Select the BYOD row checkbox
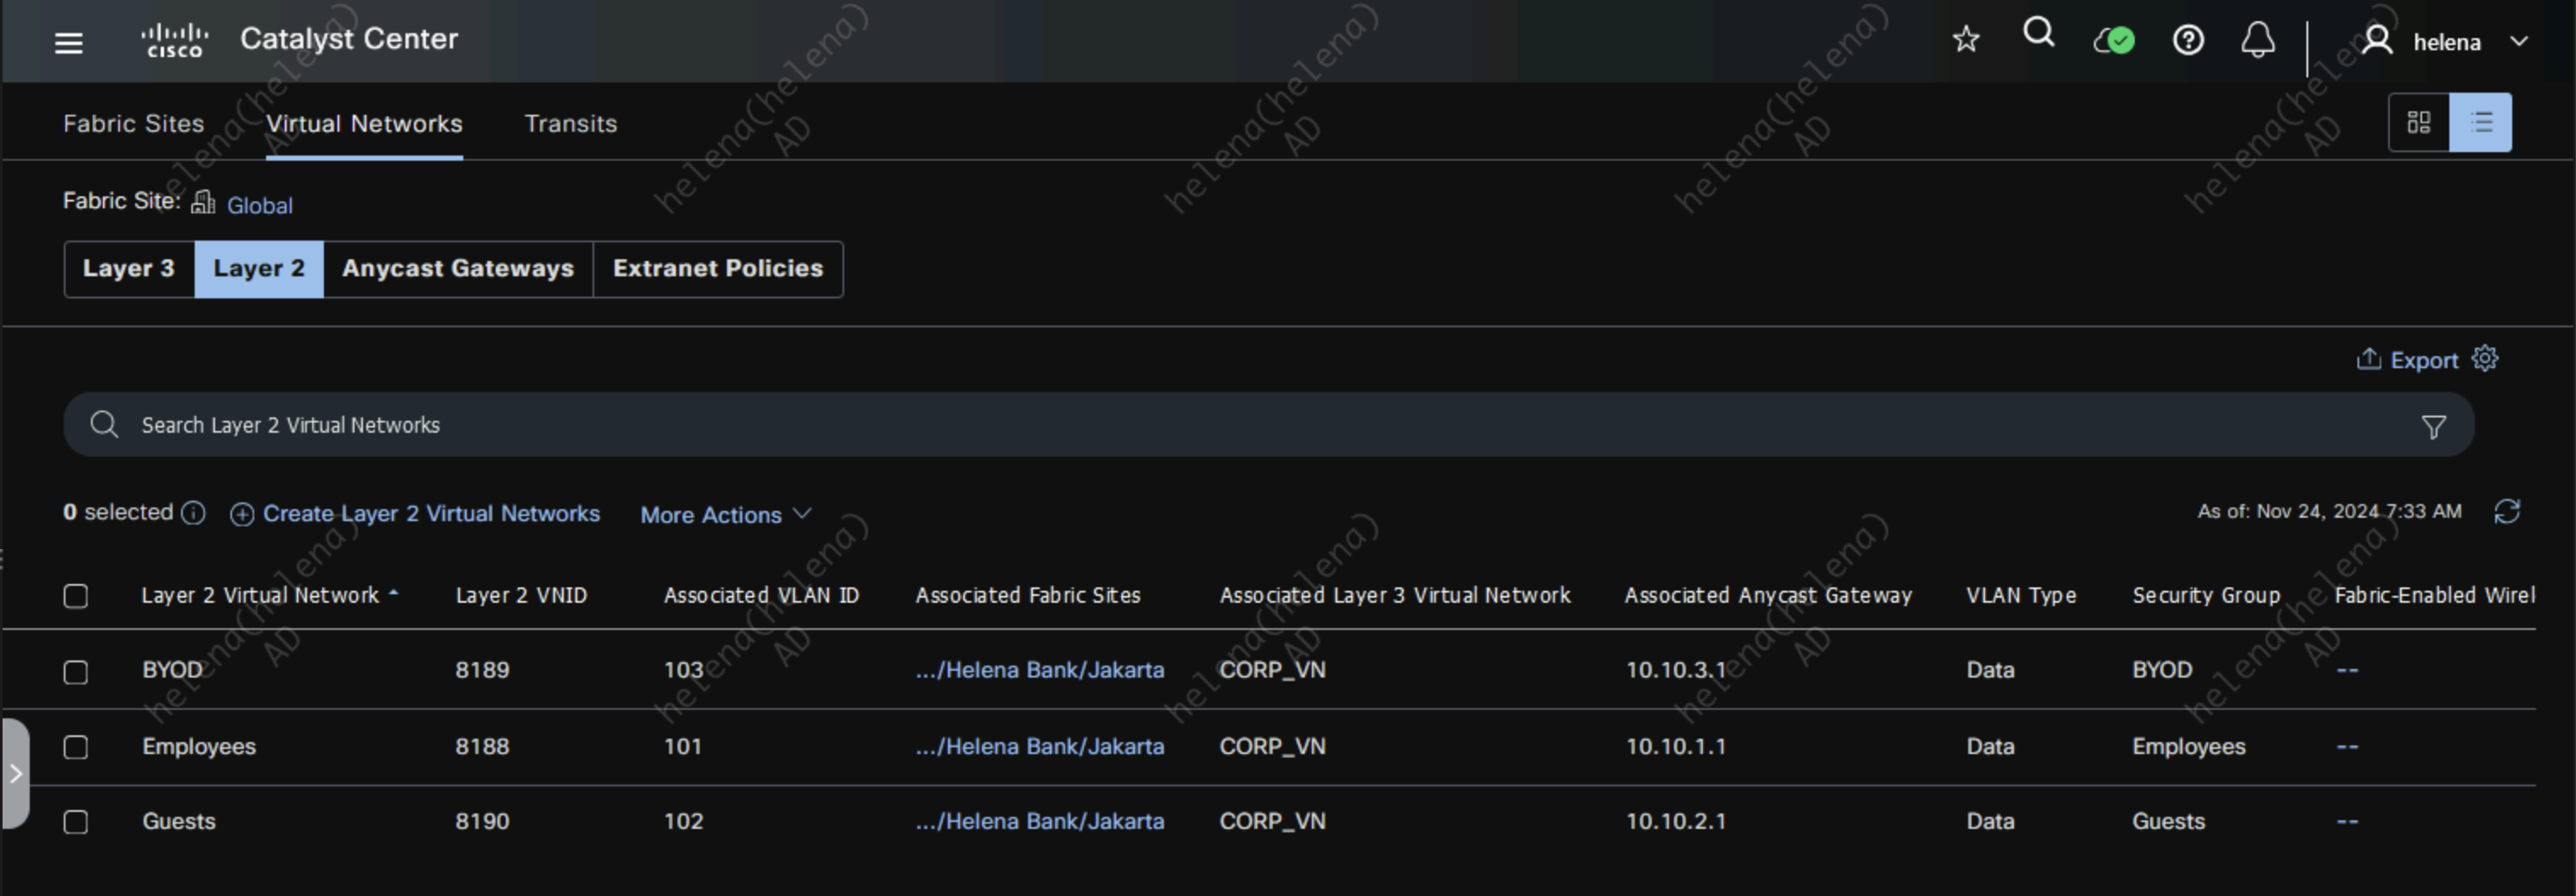Screen dimensions: 2576x896 [x=76, y=672]
